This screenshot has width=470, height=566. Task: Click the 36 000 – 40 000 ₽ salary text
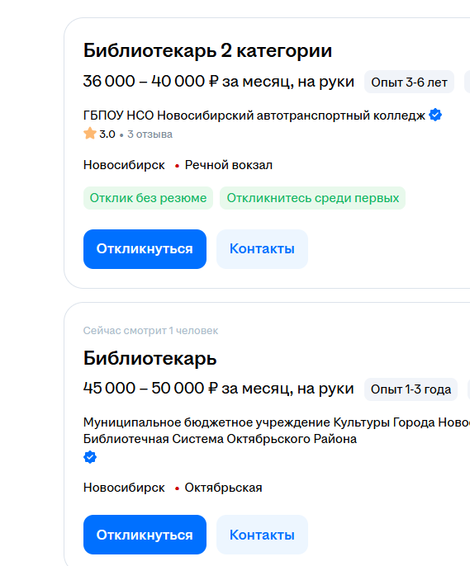150,81
